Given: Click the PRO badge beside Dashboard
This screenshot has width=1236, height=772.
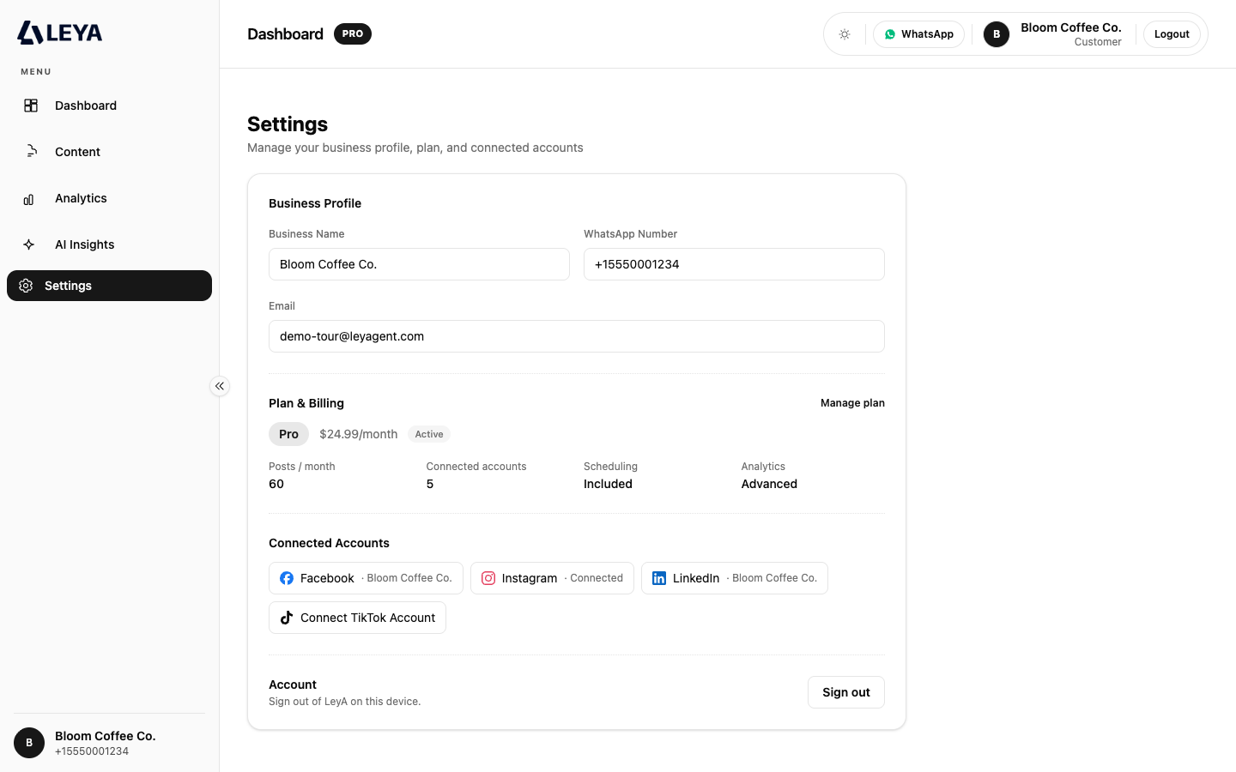Looking at the screenshot, I should tap(353, 34).
